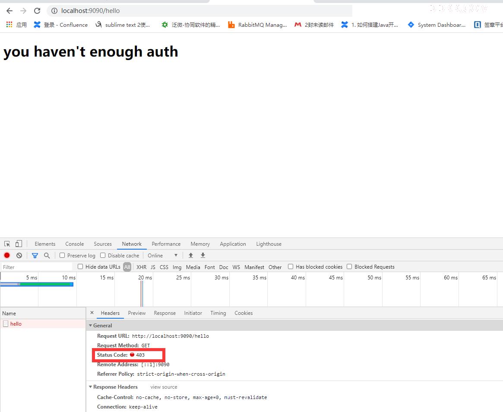Click the export HAR download icon
503x412 pixels.
click(x=203, y=255)
